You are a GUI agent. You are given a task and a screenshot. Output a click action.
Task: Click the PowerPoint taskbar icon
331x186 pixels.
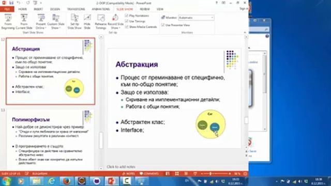pyautogui.click(x=112, y=181)
